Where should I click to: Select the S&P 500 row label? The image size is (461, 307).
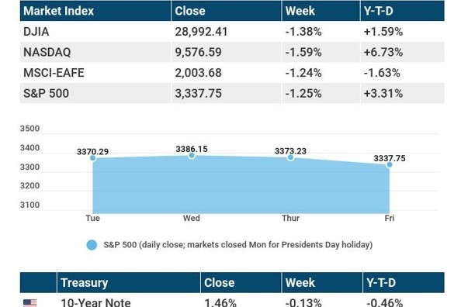pyautogui.click(x=46, y=94)
